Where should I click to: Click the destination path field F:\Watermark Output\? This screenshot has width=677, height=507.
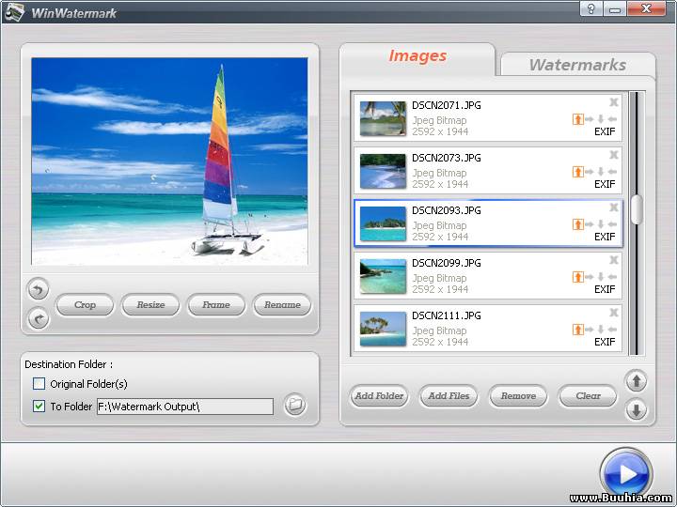tap(185, 407)
